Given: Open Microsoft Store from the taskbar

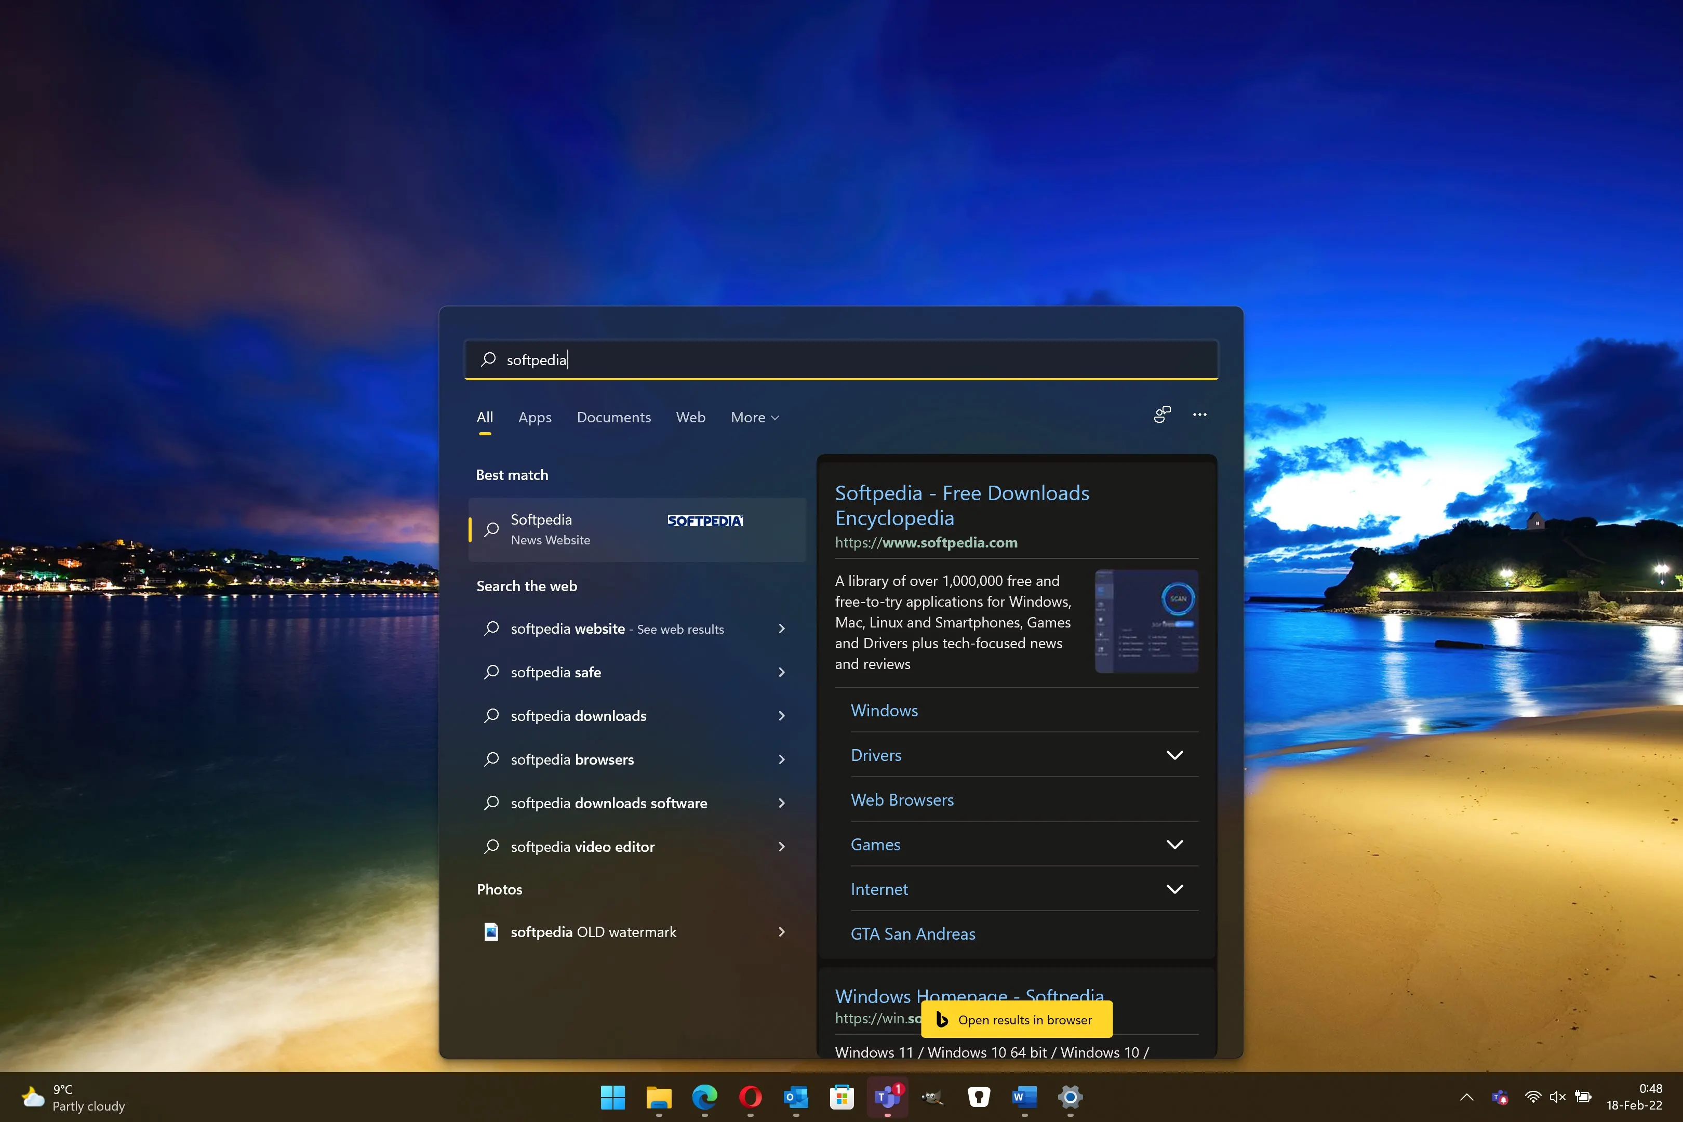Looking at the screenshot, I should click(x=842, y=1097).
